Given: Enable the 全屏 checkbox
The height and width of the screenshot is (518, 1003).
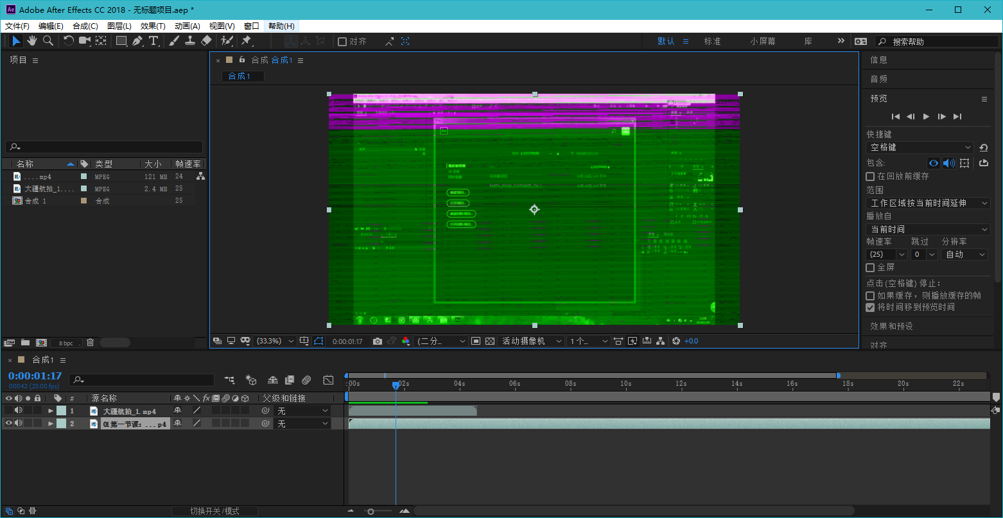Looking at the screenshot, I should tap(870, 267).
